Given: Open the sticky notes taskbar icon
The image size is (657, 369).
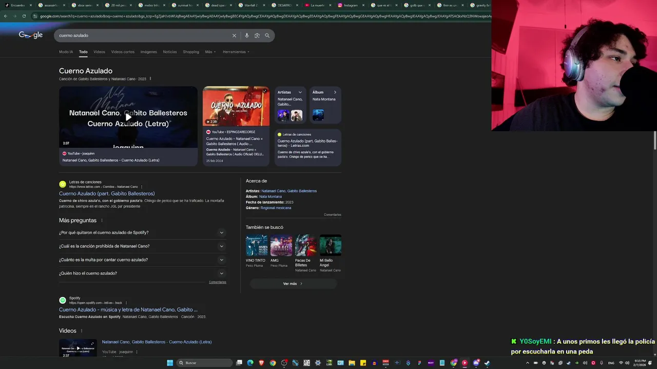Looking at the screenshot, I should click(363, 363).
